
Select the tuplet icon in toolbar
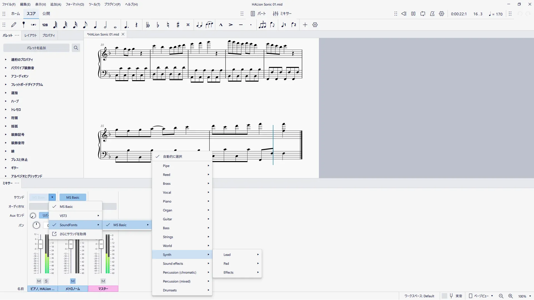262,25
